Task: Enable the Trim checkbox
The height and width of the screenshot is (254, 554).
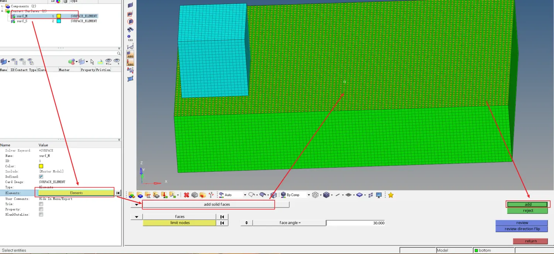Action: tap(41, 204)
